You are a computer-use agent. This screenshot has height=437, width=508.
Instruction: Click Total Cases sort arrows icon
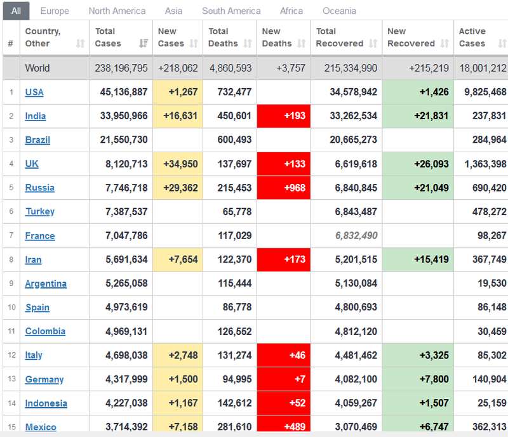[x=143, y=44]
